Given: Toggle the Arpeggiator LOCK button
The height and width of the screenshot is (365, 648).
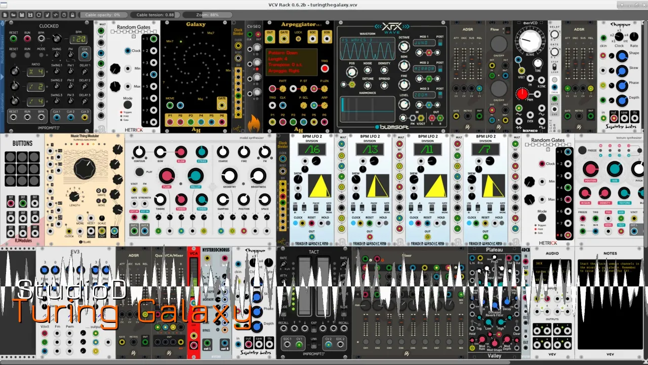Looking at the screenshot, I should point(299,39).
